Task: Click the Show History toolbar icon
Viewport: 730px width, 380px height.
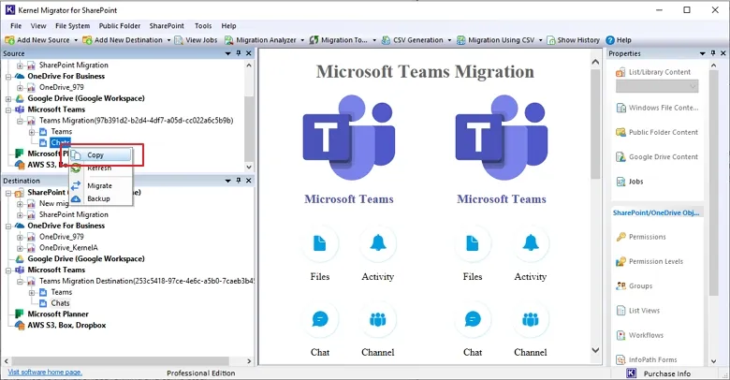Action: tap(551, 40)
